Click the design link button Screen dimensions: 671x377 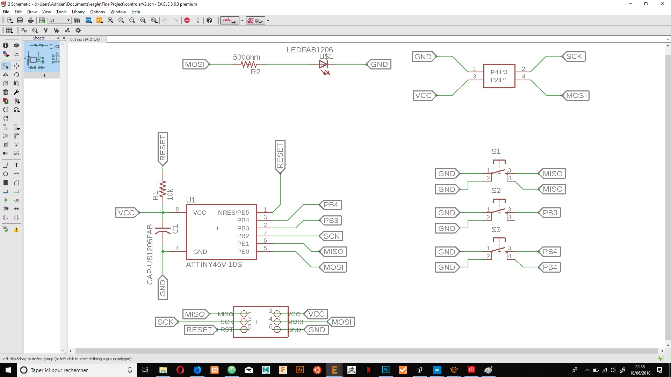click(230, 20)
